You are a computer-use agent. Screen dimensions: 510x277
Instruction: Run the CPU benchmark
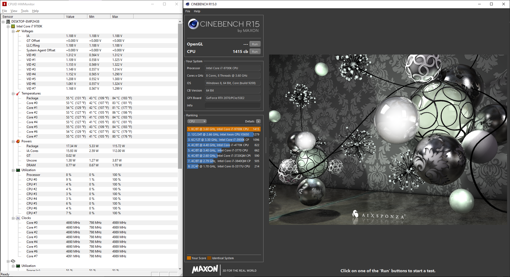click(255, 52)
